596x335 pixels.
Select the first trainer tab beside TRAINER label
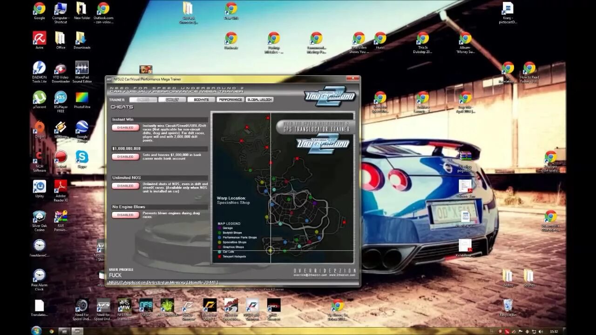(x=143, y=100)
